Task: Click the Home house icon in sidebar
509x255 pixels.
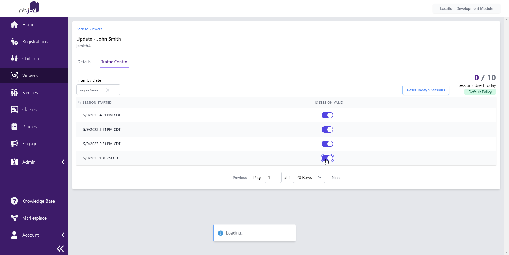Action: (x=14, y=25)
